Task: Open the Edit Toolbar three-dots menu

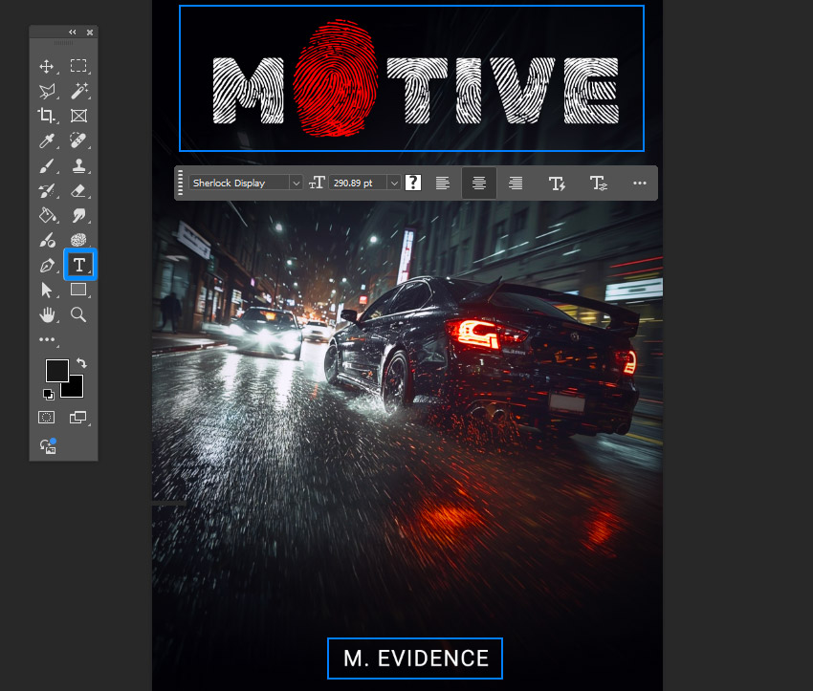Action: (47, 339)
